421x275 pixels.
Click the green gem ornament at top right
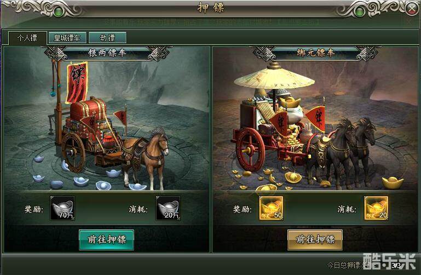click(360, 12)
